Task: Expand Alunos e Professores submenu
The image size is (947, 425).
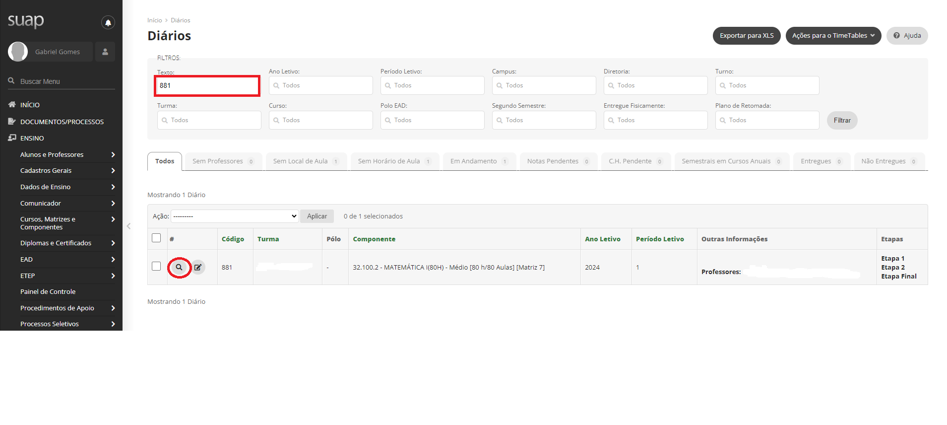Action: [67, 154]
